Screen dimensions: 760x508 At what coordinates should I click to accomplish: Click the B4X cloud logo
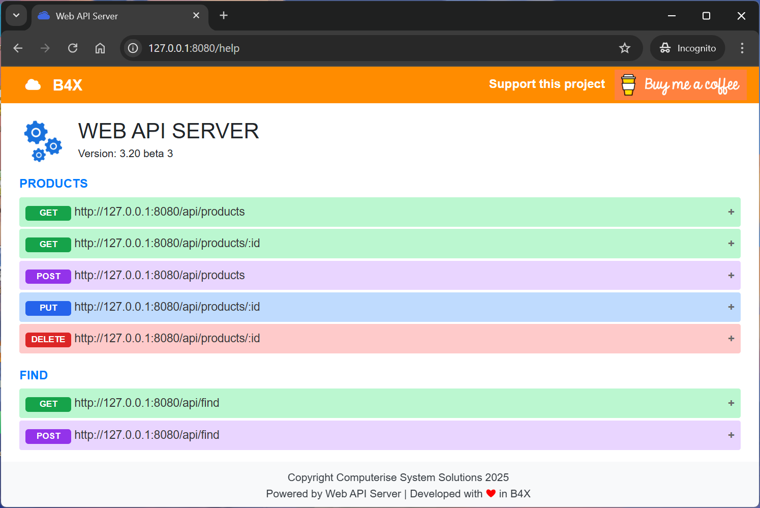33,84
